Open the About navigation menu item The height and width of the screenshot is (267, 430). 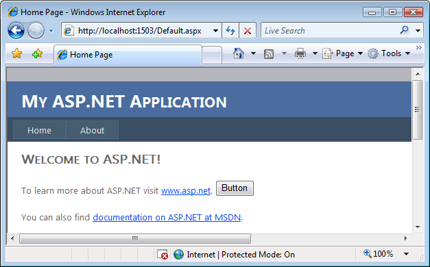[92, 130]
